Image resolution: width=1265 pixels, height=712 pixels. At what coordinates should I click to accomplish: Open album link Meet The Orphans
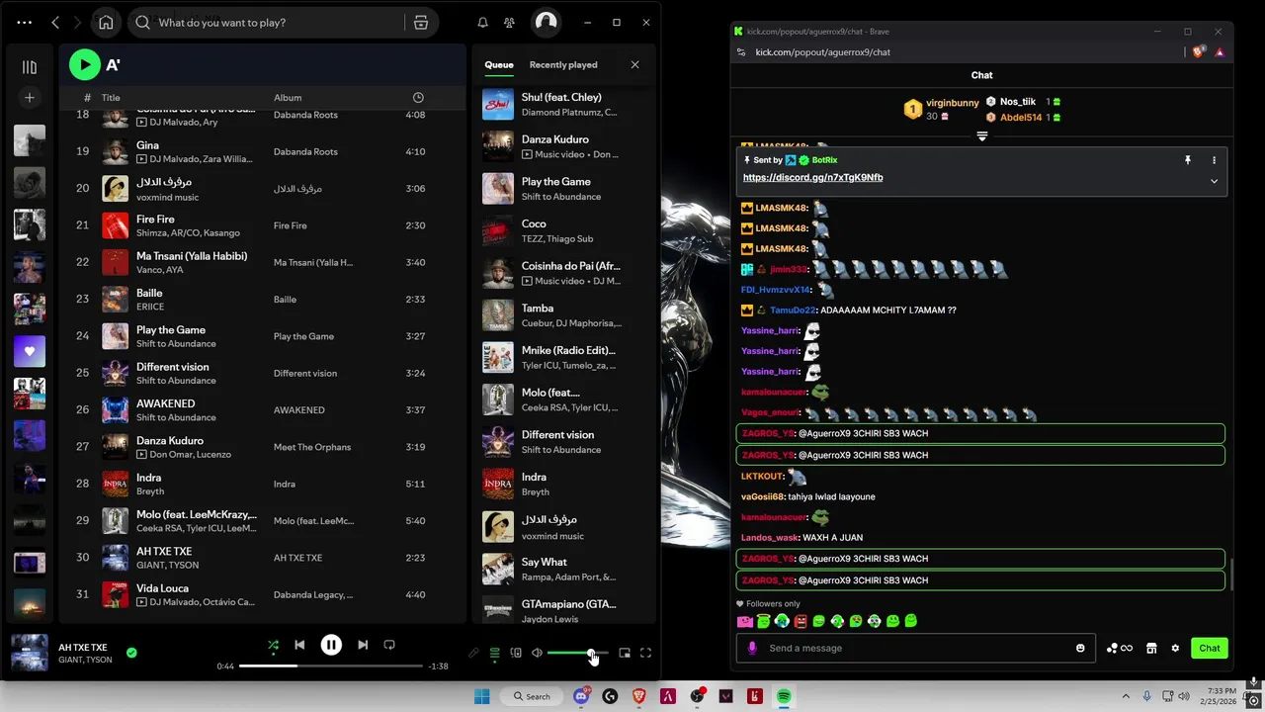[312, 447]
